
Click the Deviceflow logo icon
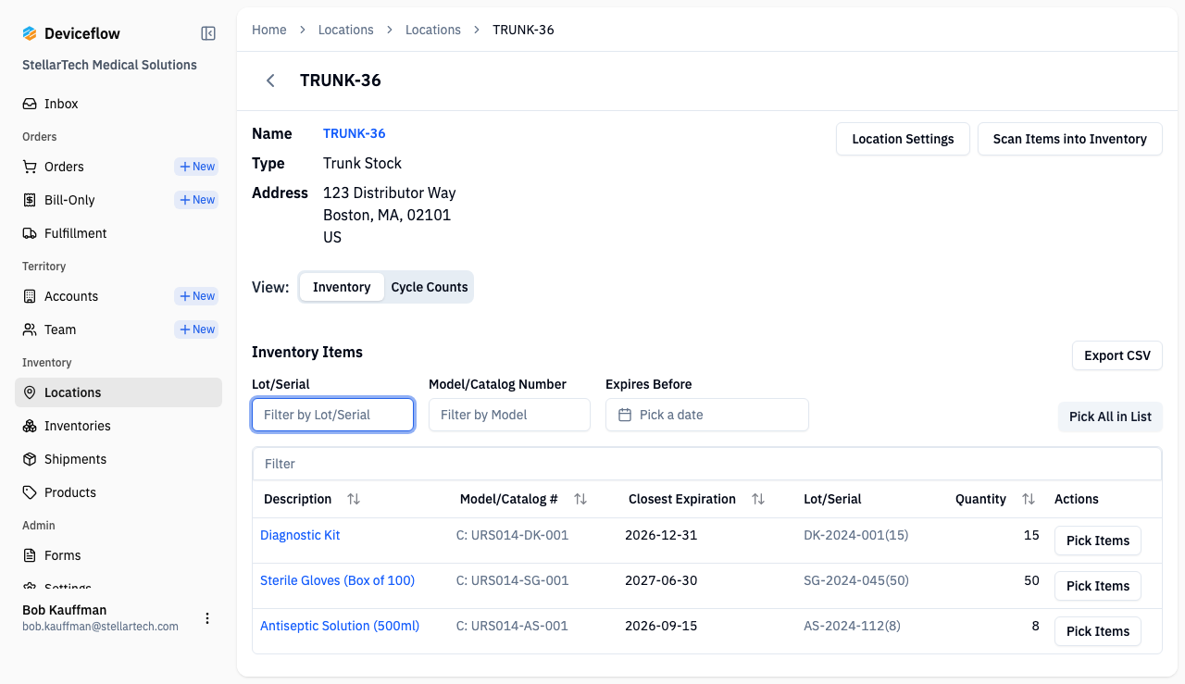(30, 33)
